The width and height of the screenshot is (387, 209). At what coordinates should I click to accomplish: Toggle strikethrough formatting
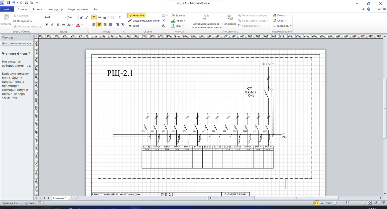pos(63,24)
